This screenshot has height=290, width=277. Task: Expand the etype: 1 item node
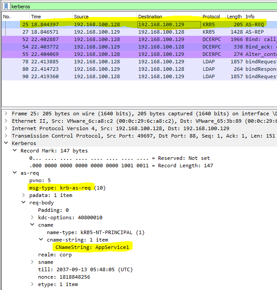33,284
